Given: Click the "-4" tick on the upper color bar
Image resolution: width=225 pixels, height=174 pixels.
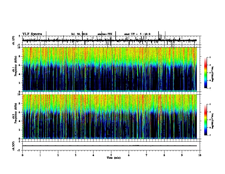Looking at the screenshot, I should (x=209, y=65).
